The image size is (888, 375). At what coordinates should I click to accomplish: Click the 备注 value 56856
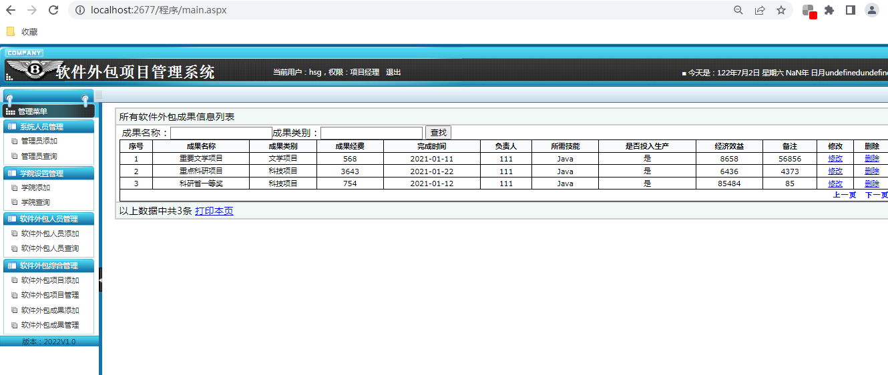tap(790, 159)
